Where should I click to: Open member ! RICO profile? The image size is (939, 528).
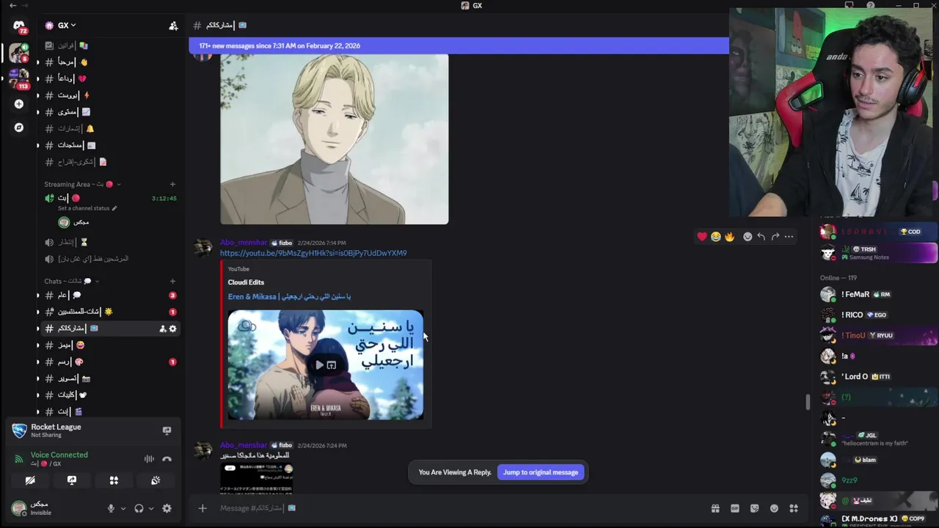pos(877,315)
